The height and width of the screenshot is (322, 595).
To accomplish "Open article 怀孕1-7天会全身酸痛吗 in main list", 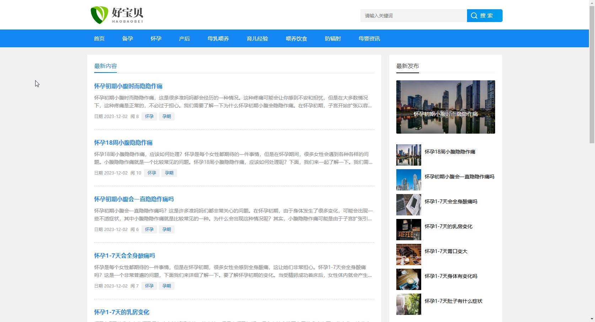I will [124, 256].
